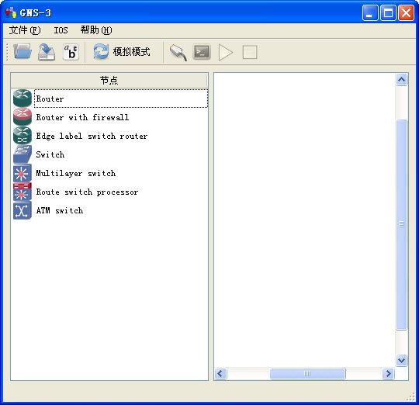Image resolution: width=419 pixels, height=405 pixels.
Task: Open the 帮助(H) menu
Action: (96, 30)
